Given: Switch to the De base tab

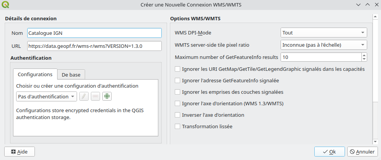Looking at the screenshot, I should 71,74.
